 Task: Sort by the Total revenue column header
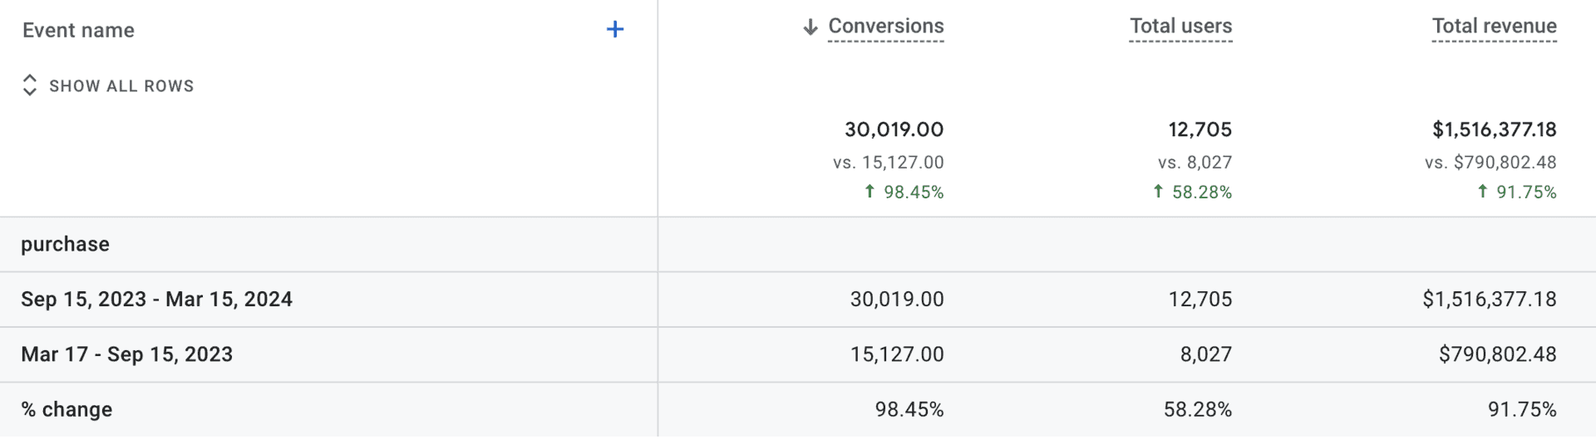(1495, 27)
